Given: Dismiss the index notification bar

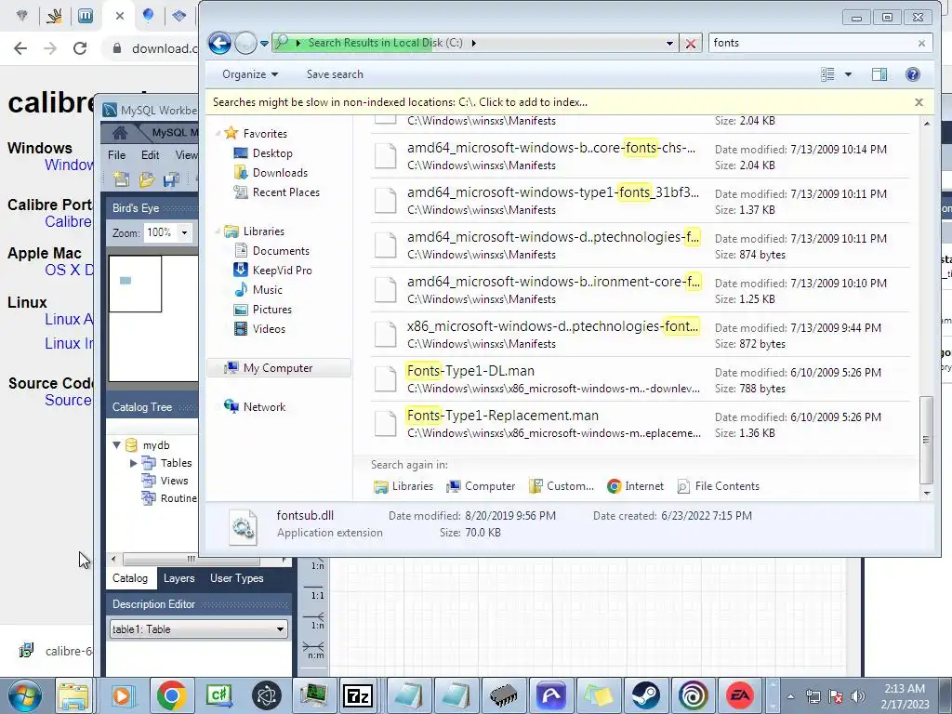Looking at the screenshot, I should click(919, 102).
